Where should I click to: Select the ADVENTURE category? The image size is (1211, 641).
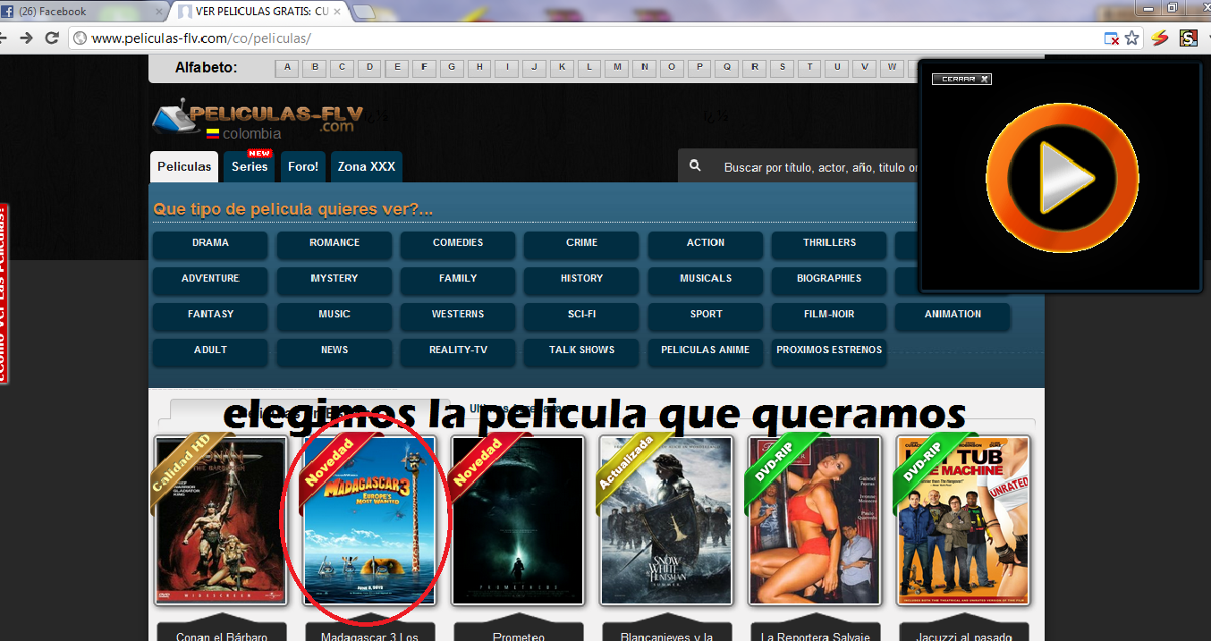210,280
